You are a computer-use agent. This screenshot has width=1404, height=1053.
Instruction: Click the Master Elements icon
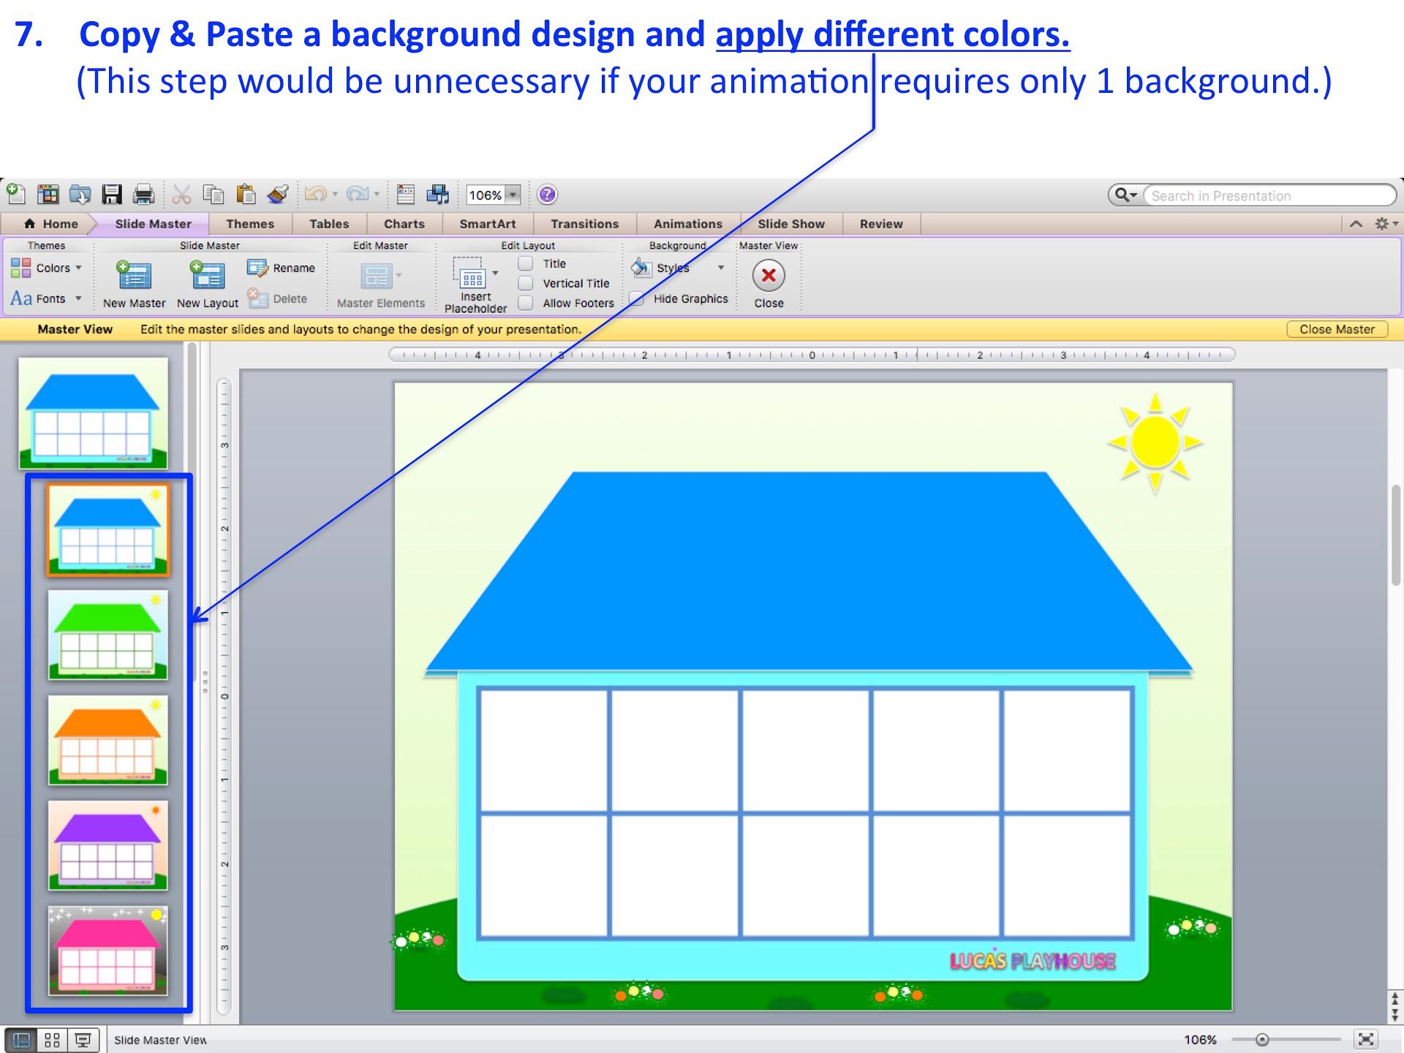380,278
